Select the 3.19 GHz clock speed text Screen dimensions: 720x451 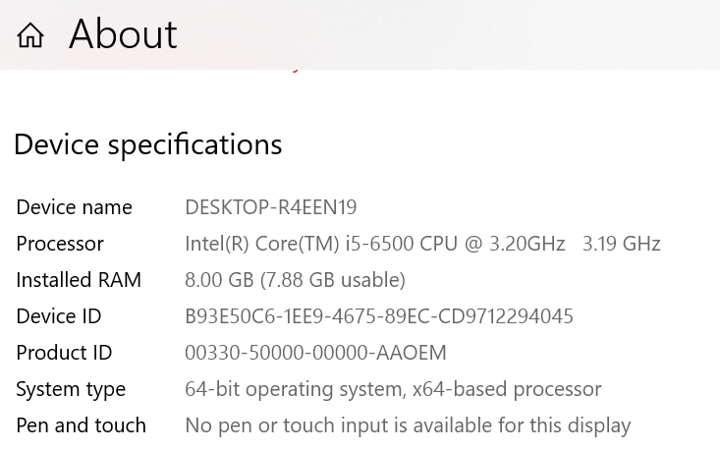621,244
